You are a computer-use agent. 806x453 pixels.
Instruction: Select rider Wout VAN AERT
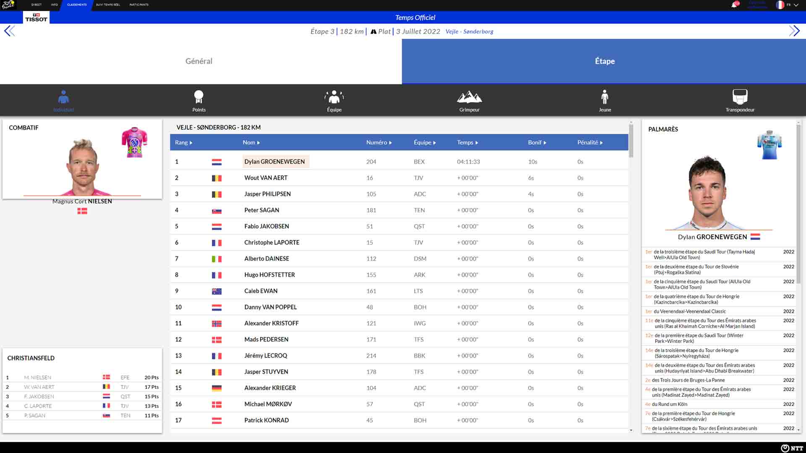(266, 178)
